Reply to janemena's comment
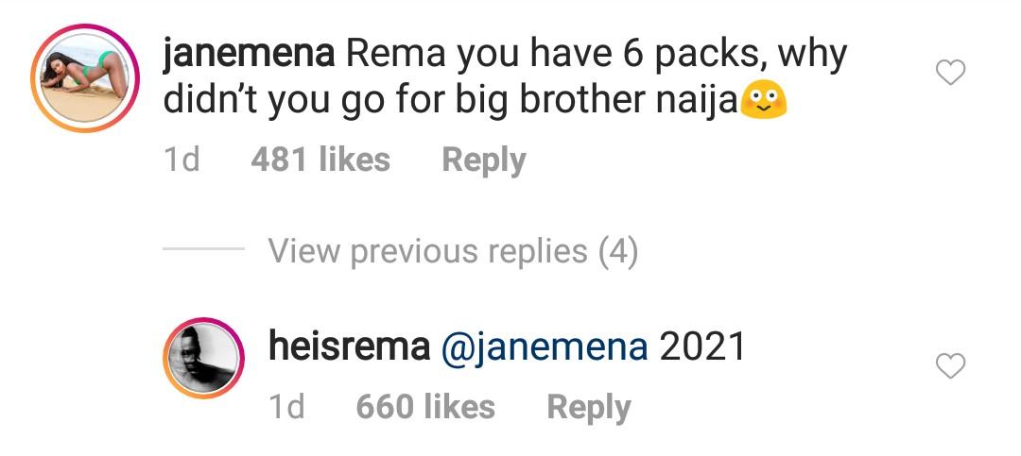The height and width of the screenshot is (456, 1021). [x=484, y=160]
